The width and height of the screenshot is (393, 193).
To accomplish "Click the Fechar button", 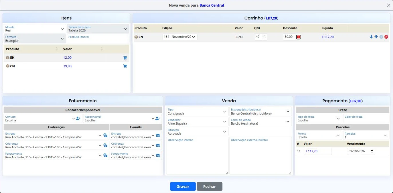I will (210, 186).
